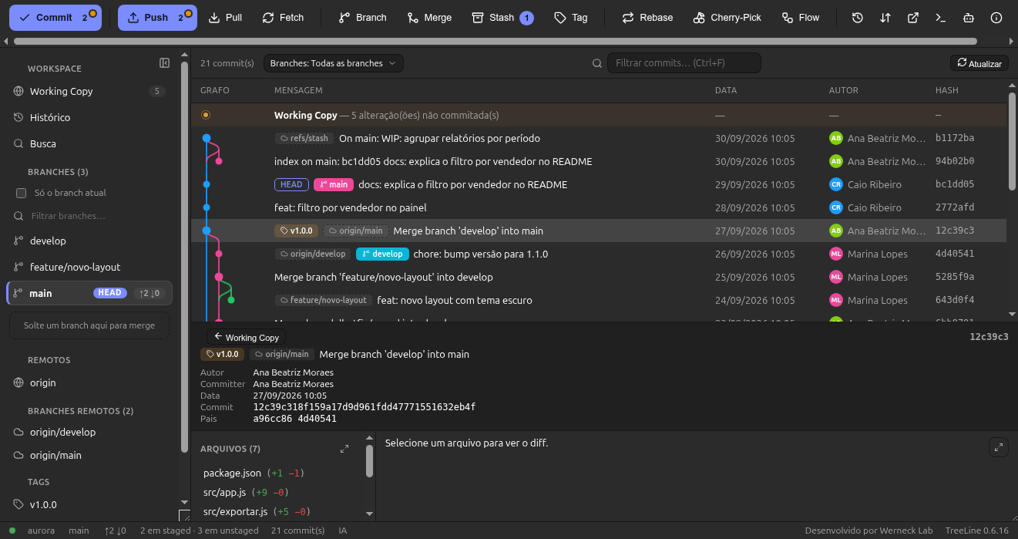
Task: Select commit 'feat: filtro por vendedor no painel'
Action: click(x=599, y=207)
